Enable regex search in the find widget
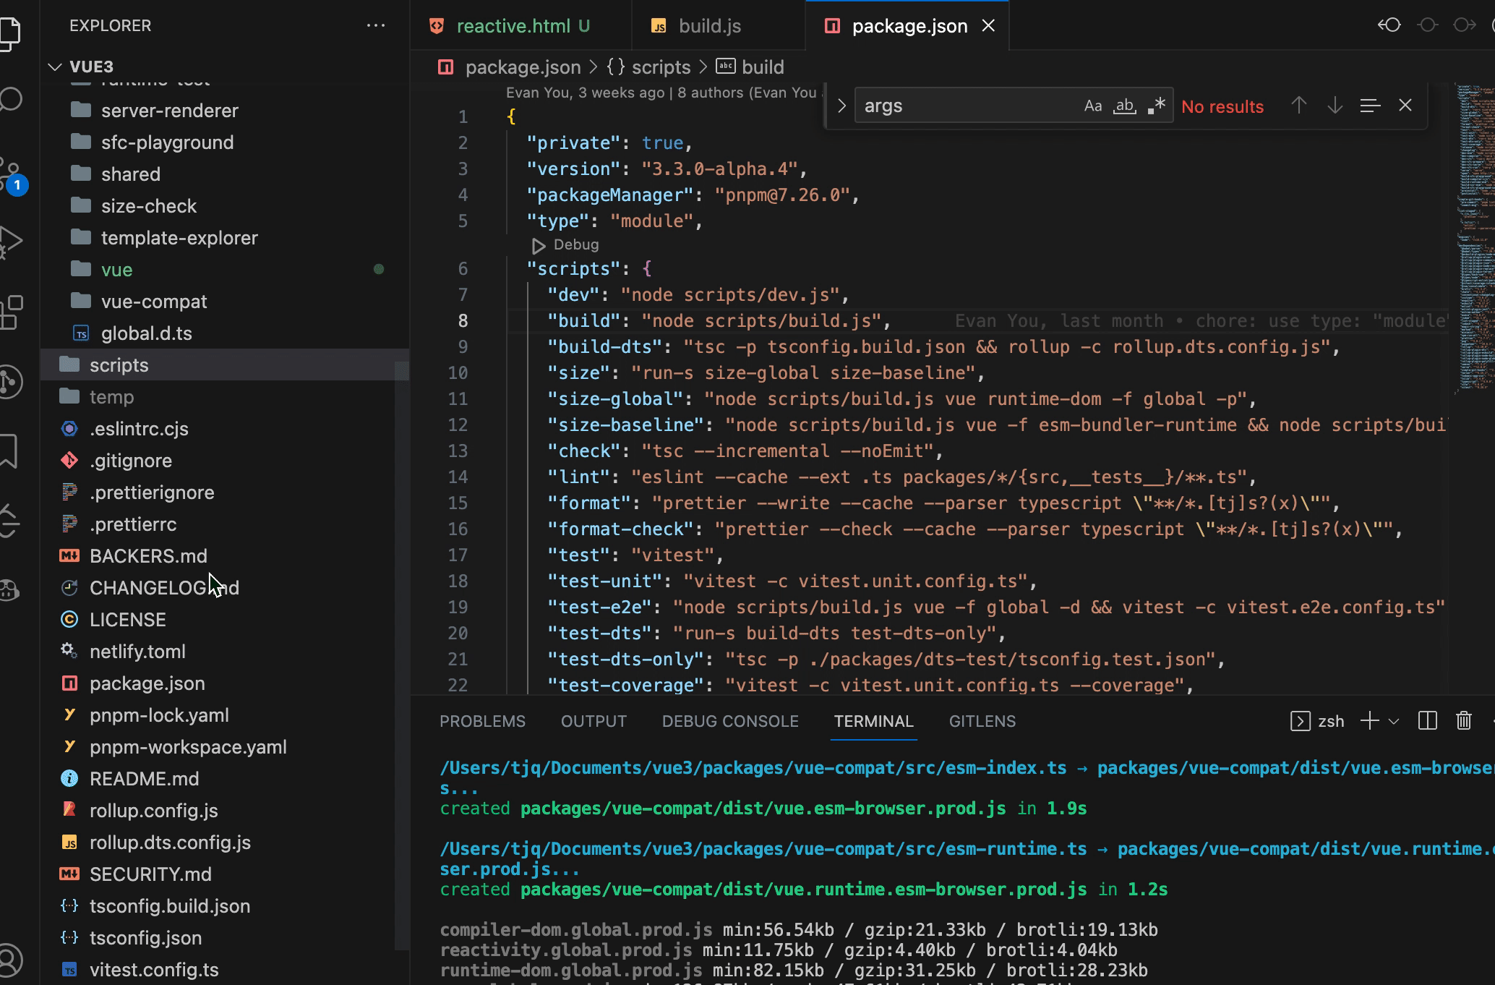Screen dimensions: 1495x985 tap(1156, 106)
